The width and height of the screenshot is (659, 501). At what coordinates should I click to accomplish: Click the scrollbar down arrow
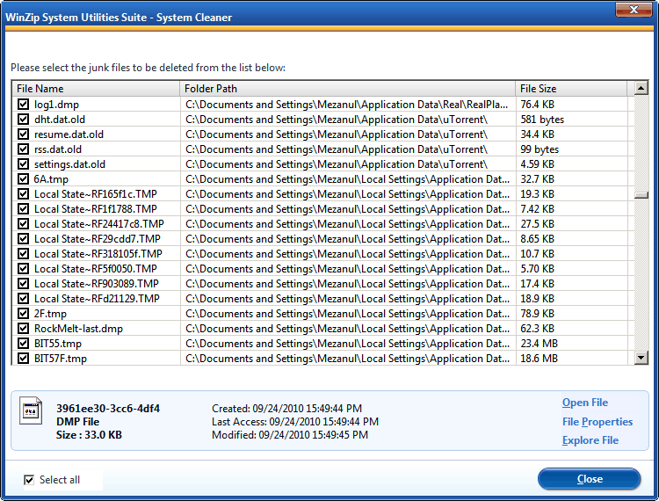(641, 358)
